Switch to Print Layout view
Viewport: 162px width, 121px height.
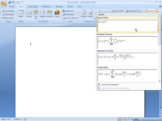pyautogui.click(x=120, y=119)
